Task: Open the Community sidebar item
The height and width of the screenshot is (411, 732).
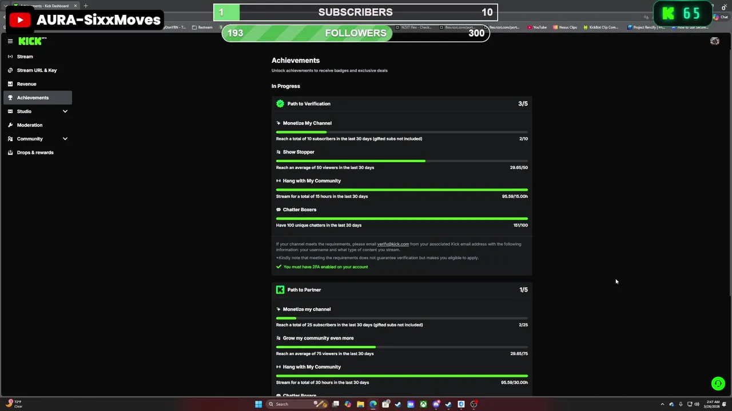Action: coord(38,139)
